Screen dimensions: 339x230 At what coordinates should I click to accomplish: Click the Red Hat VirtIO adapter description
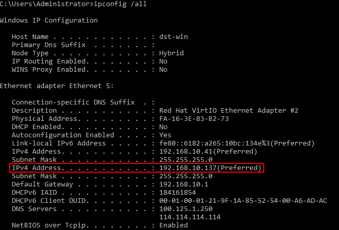[x=228, y=111]
